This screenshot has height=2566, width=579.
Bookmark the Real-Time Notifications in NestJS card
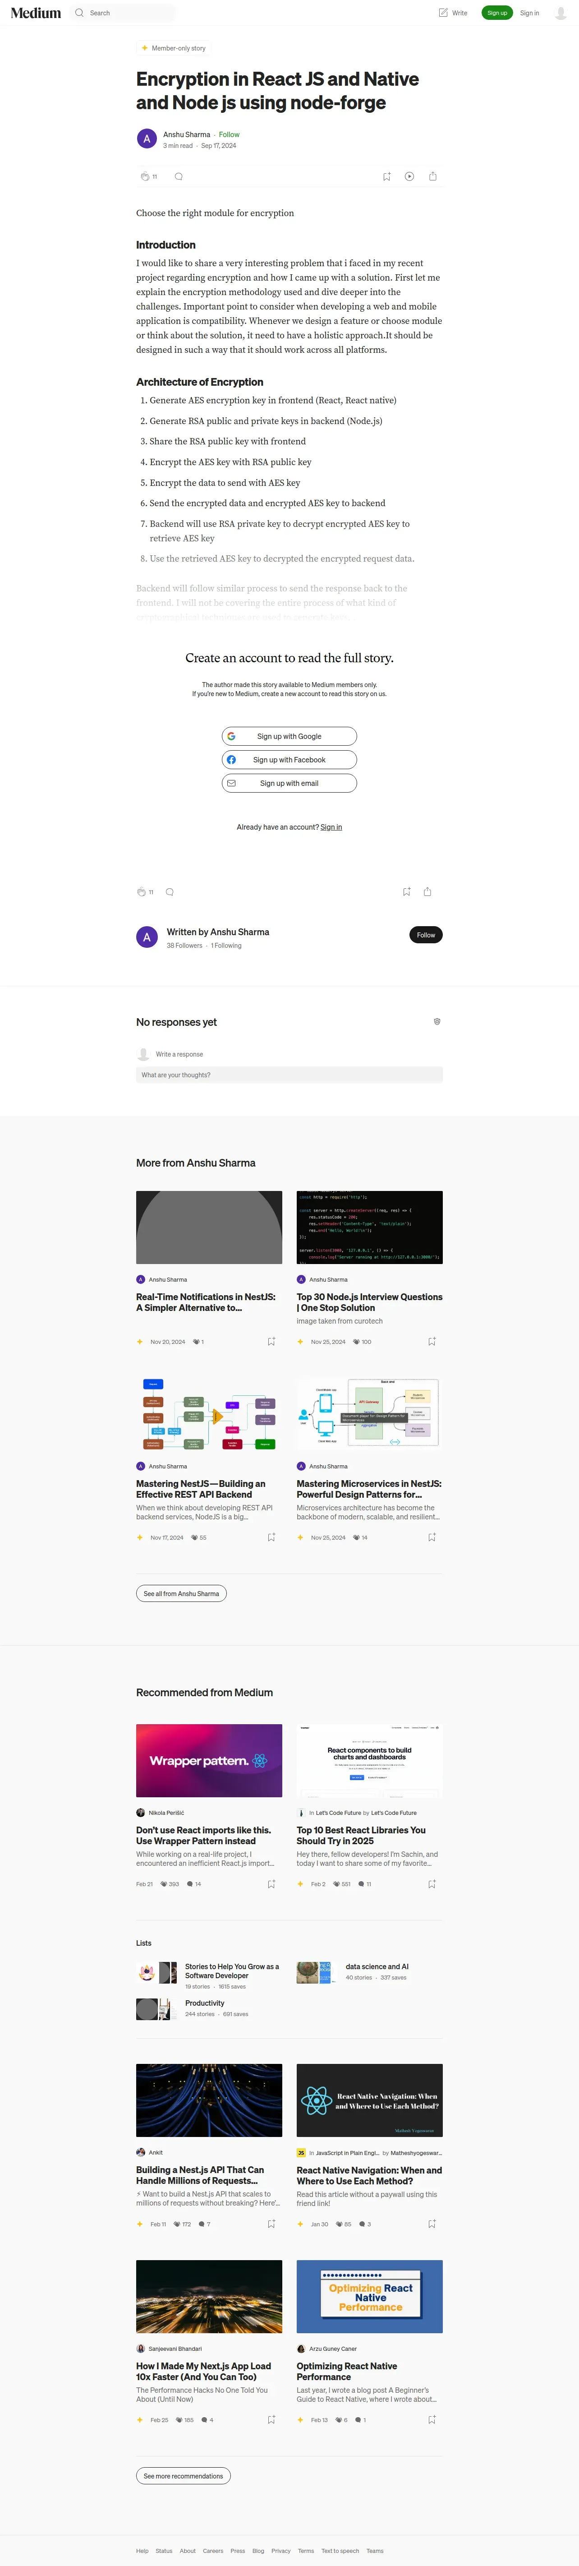coord(271,1342)
